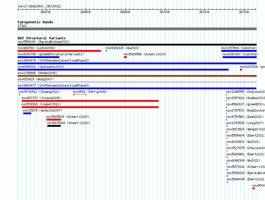This screenshot has width=265, height=200.
Task: Click the 36690k ruler tick label
Action: pyautogui.click(x=125, y=12)
